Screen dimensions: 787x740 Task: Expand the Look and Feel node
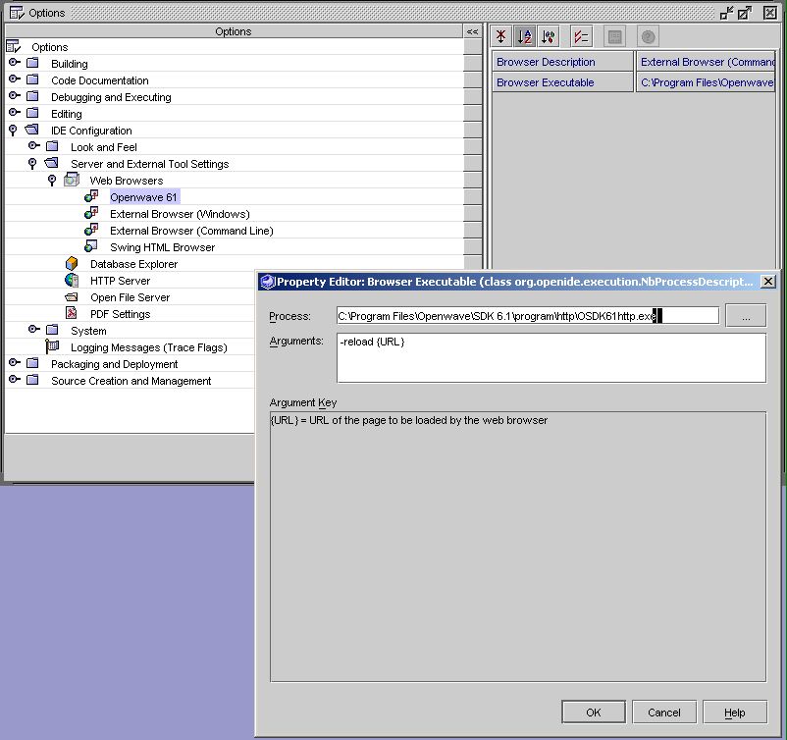[x=33, y=145]
